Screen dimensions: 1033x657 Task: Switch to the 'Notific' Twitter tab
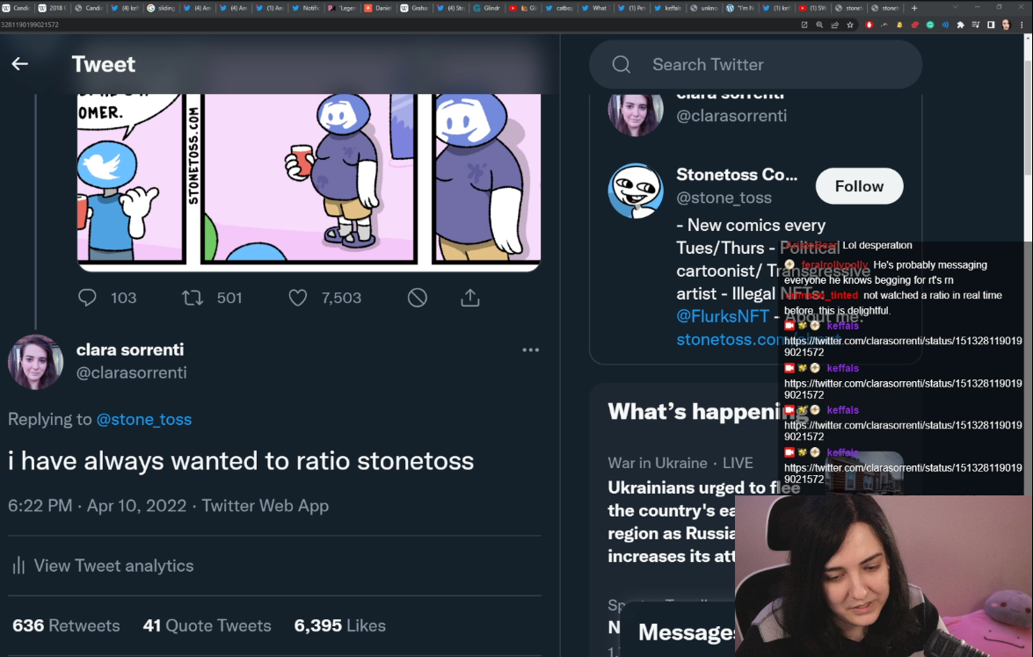click(305, 8)
